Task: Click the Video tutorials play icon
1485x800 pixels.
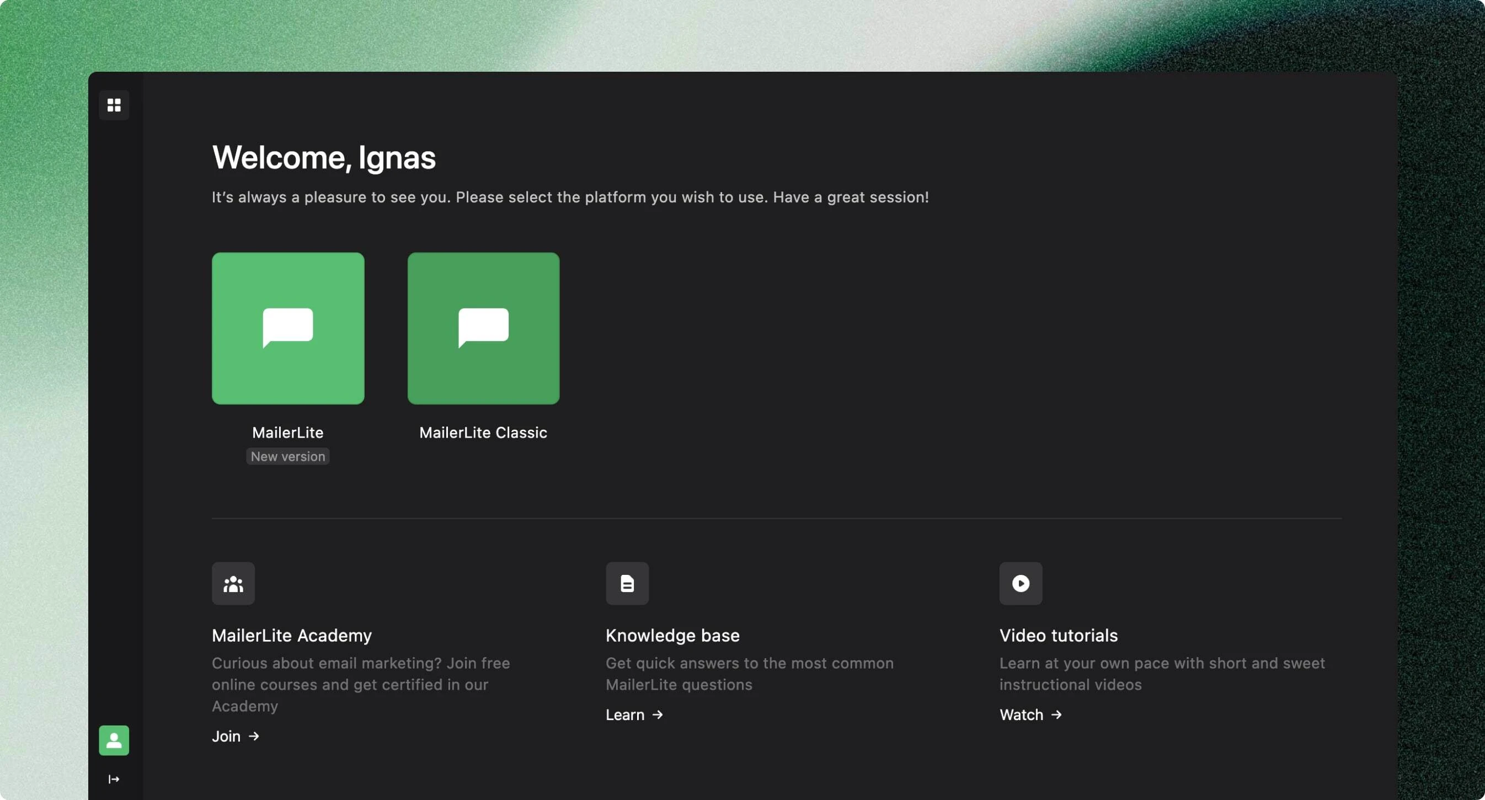Action: coord(1021,583)
